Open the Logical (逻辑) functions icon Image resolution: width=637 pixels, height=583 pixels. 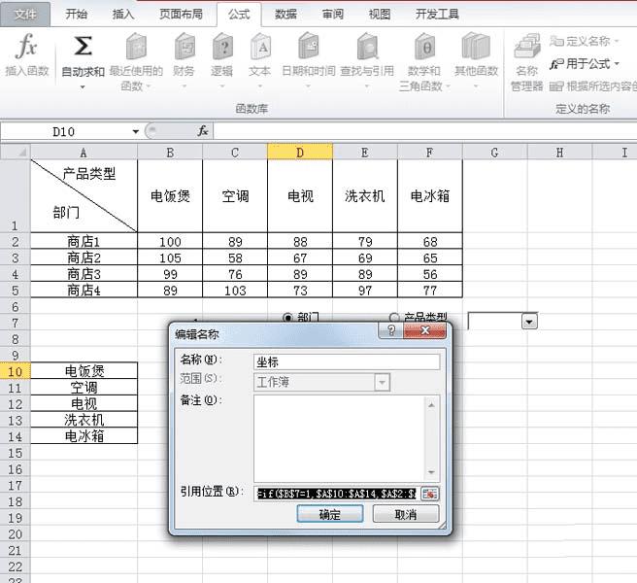click(222, 47)
